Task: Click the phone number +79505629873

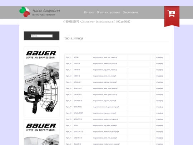Action: (x=71, y=22)
